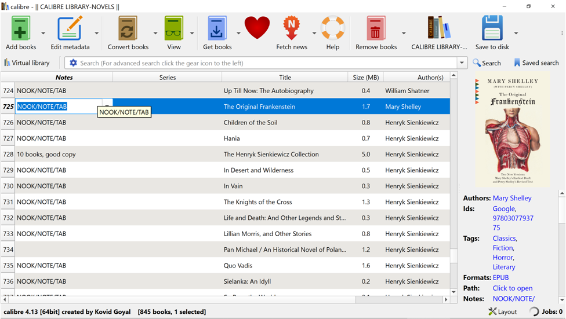Expand Save to disk dropdown arrow
Image resolution: width=566 pixels, height=319 pixels.
tap(516, 33)
